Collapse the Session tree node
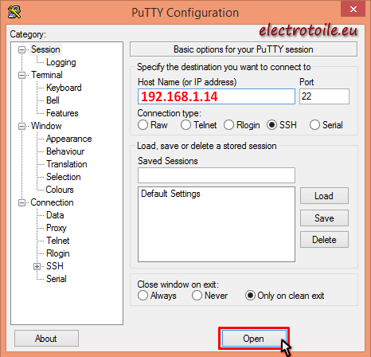 (21, 49)
